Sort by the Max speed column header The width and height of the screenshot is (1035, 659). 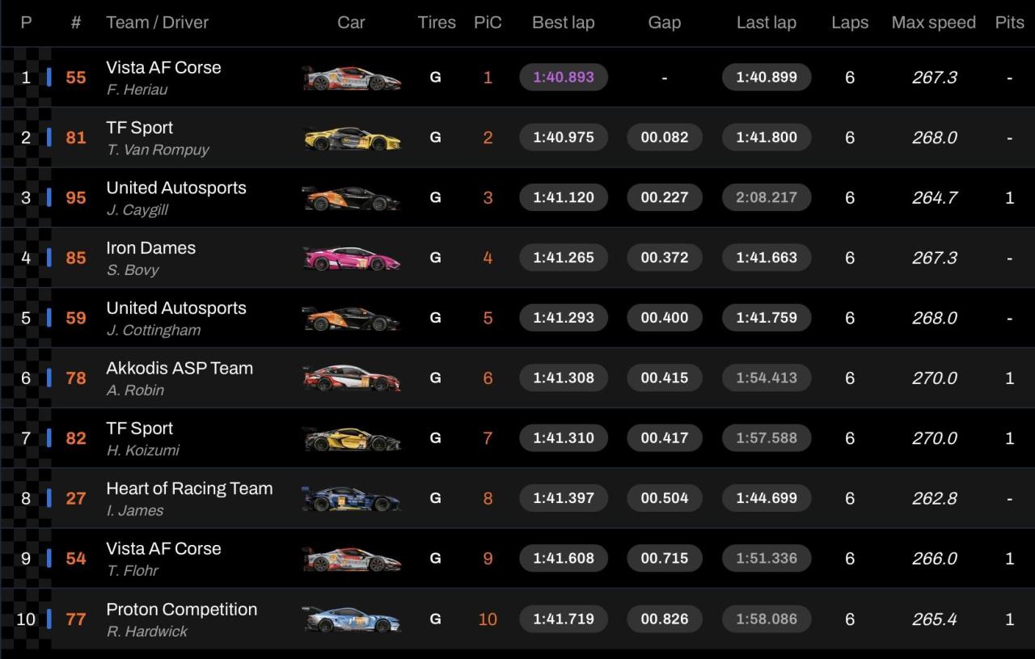click(x=933, y=23)
